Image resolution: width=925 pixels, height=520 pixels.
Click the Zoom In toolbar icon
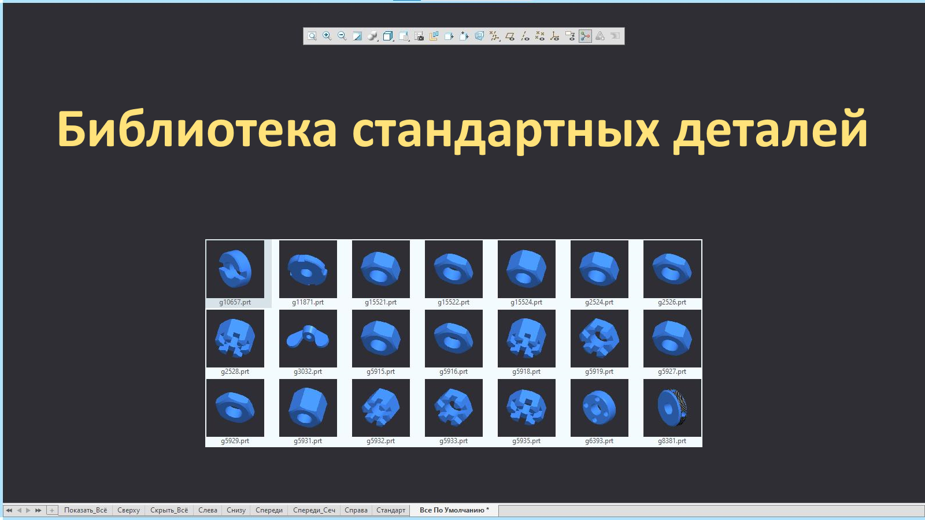[326, 36]
